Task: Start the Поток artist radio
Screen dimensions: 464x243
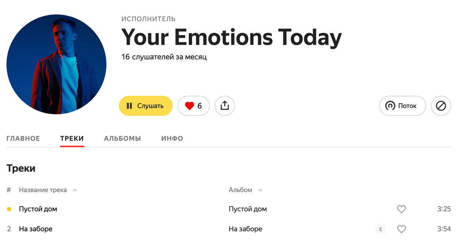Action: (403, 106)
